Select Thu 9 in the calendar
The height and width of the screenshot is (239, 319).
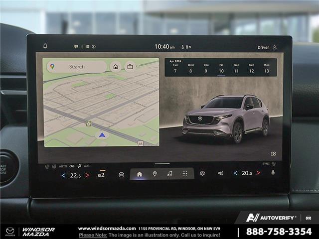206,68
